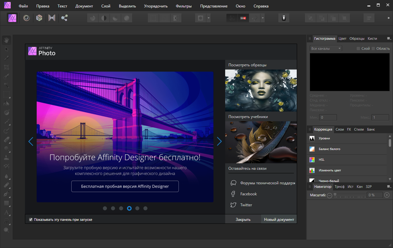Image resolution: width=393 pixels, height=248 pixels.
Task: Open the Develop persona
Action: pyautogui.click(x=39, y=18)
